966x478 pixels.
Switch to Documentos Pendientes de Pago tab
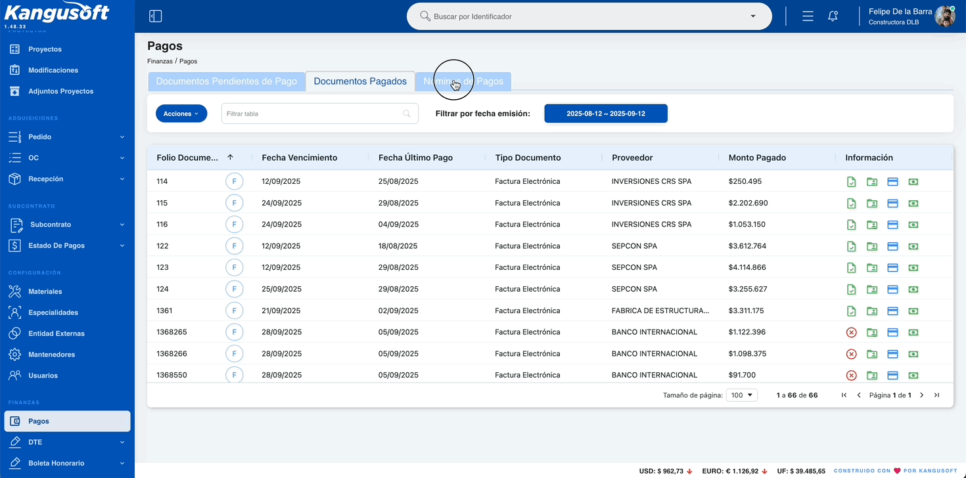click(227, 81)
